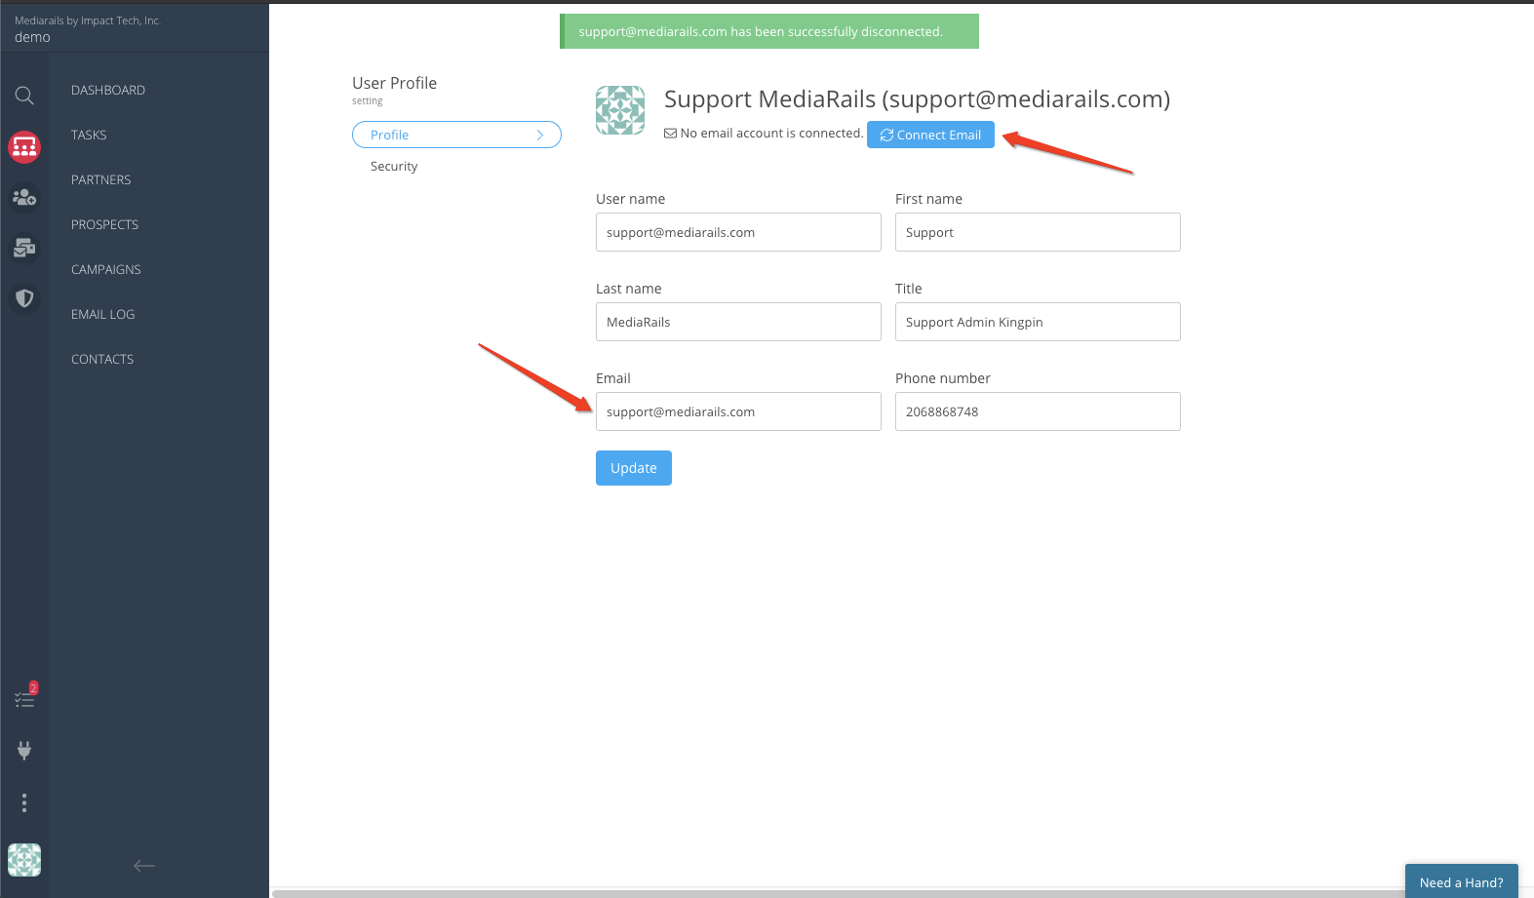Click the Need a Hand? help button

tap(1461, 881)
